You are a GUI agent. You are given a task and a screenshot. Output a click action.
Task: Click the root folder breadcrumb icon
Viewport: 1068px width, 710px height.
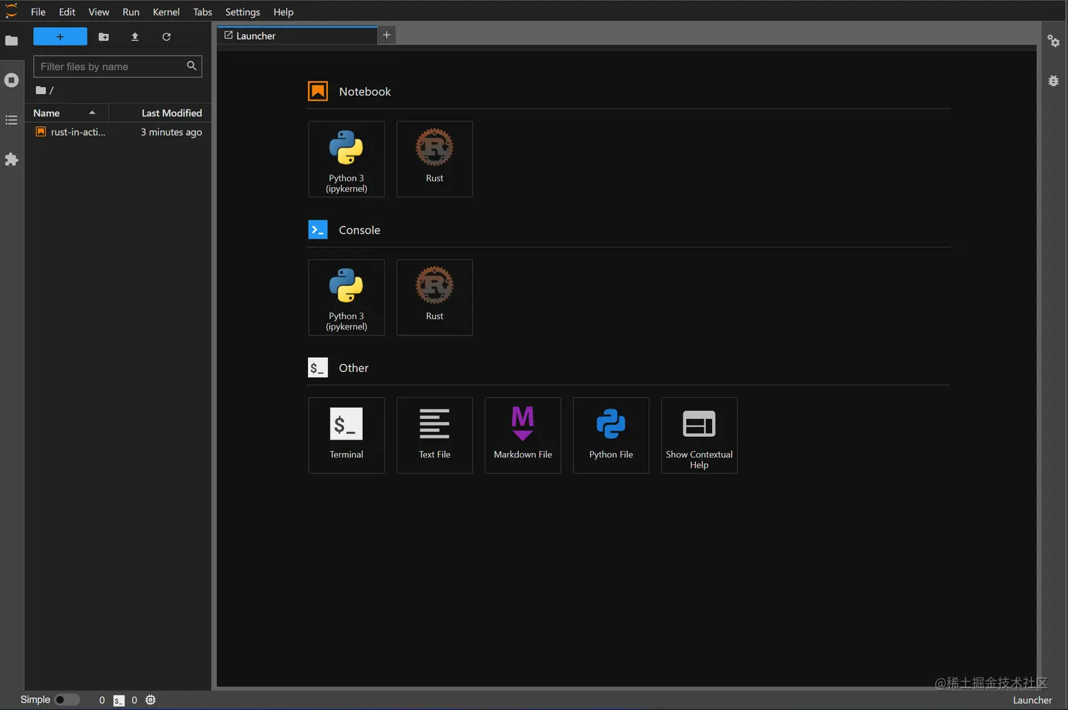(41, 90)
